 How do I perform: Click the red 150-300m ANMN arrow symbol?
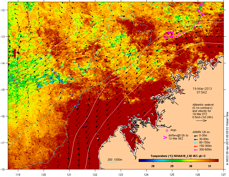coord(196,146)
